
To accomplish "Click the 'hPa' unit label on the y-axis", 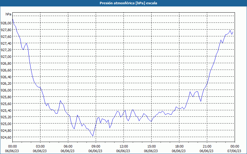I will click(x=8, y=14).
